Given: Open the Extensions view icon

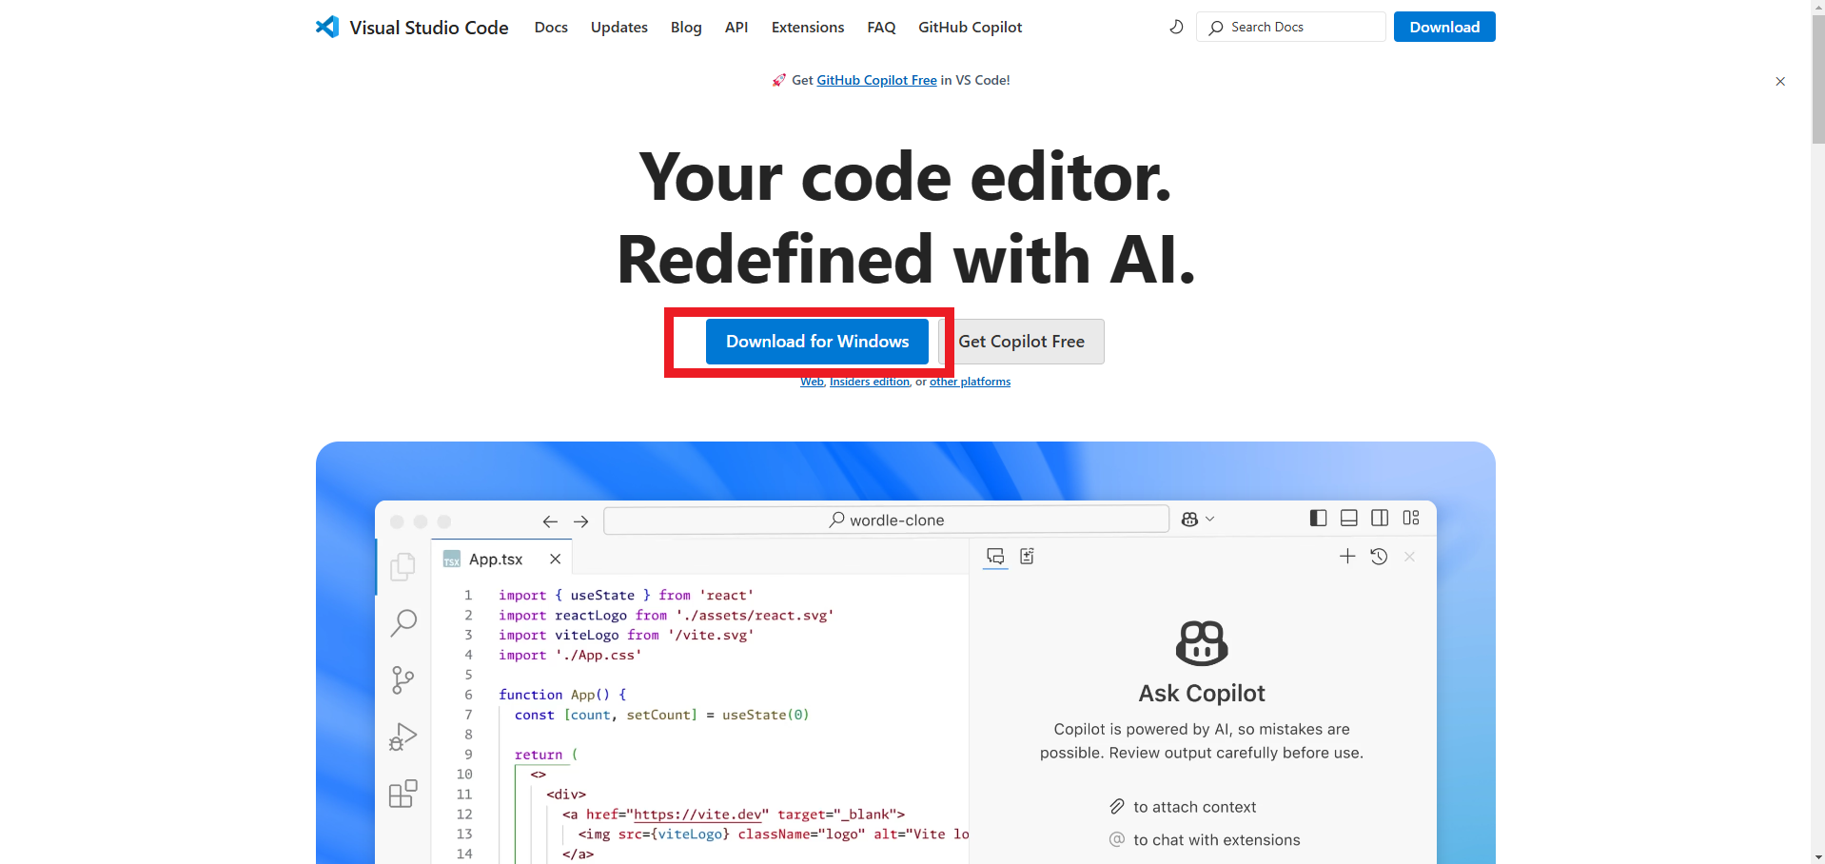Looking at the screenshot, I should (x=403, y=794).
